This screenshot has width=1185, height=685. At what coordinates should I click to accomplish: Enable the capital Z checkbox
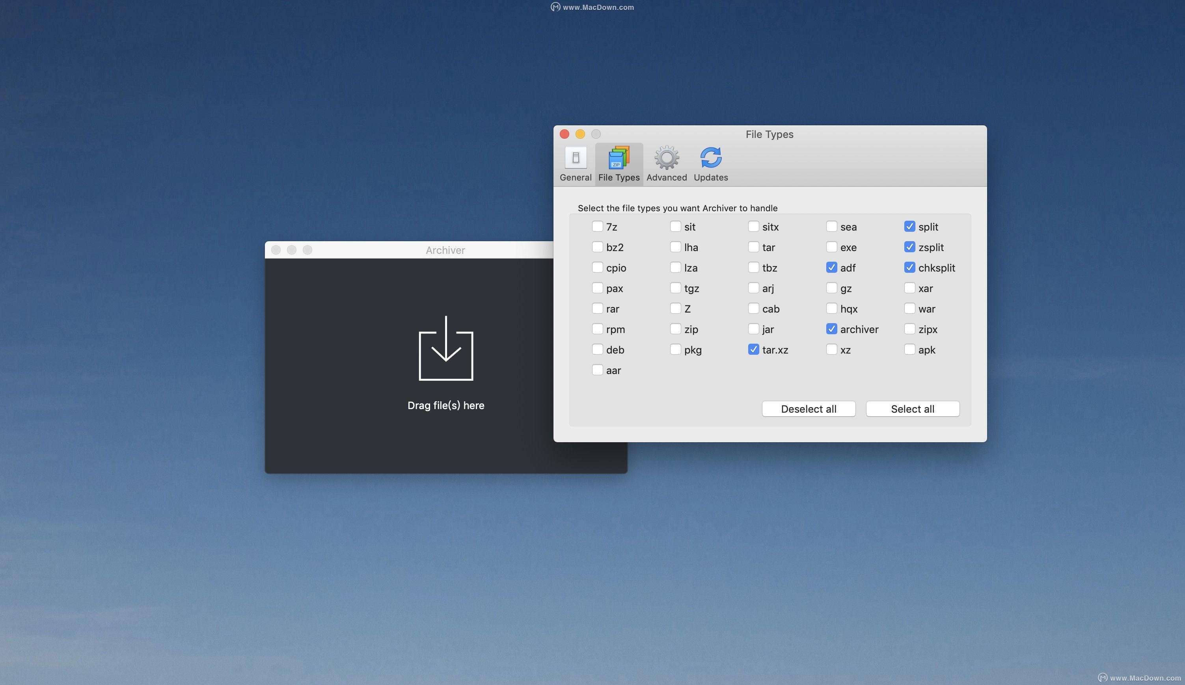tap(675, 309)
